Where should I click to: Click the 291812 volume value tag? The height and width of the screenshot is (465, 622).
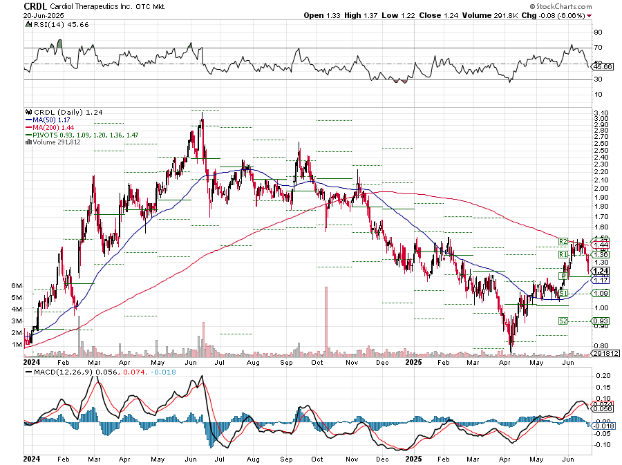(x=605, y=354)
